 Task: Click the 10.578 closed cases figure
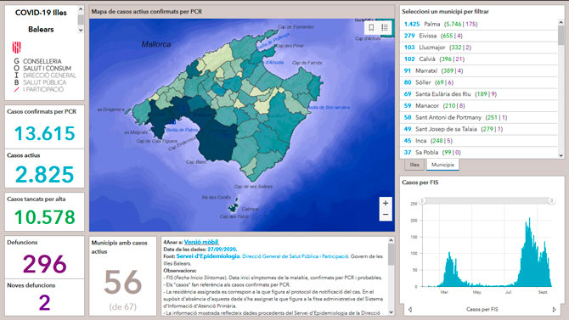(x=45, y=217)
